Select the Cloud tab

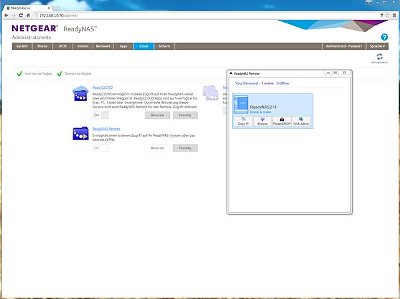[144, 46]
